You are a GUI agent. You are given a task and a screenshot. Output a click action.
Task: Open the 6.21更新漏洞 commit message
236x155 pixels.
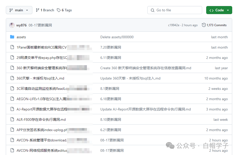click(x=111, y=130)
